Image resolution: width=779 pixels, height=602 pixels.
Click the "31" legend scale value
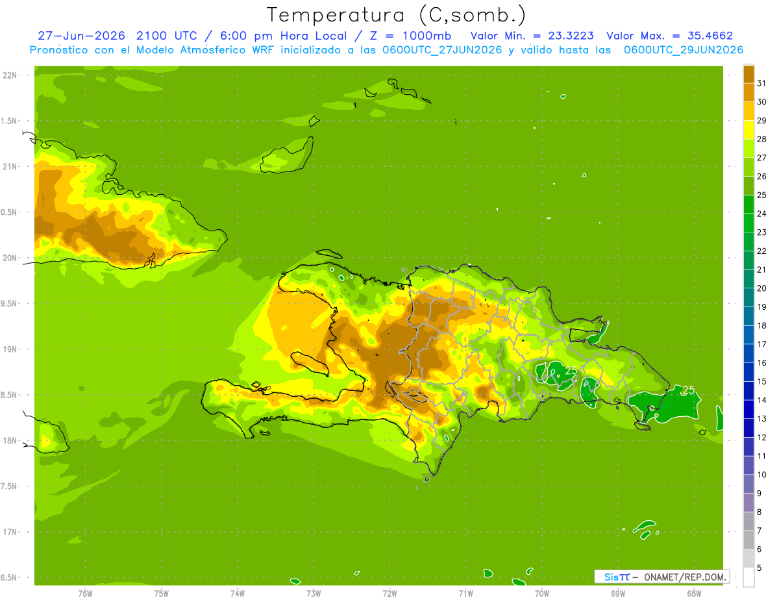click(761, 83)
